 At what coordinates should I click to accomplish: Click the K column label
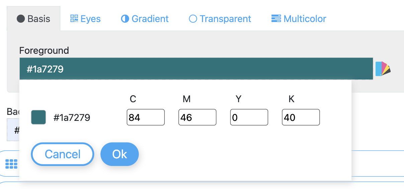(291, 99)
